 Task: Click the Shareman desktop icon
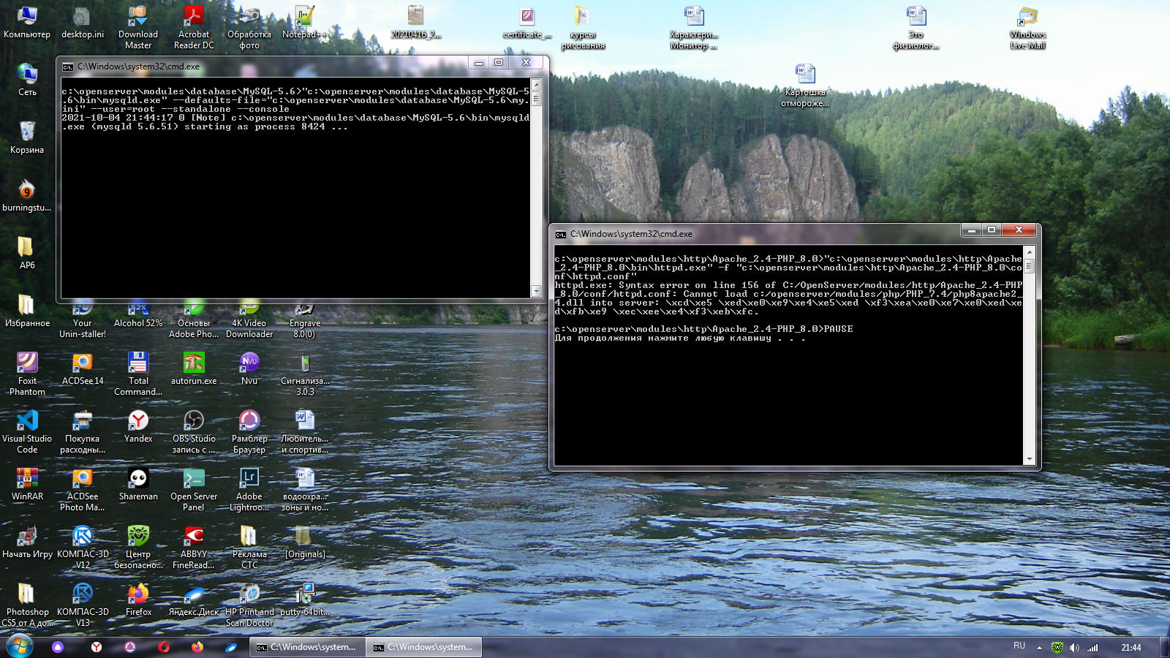pos(138,479)
